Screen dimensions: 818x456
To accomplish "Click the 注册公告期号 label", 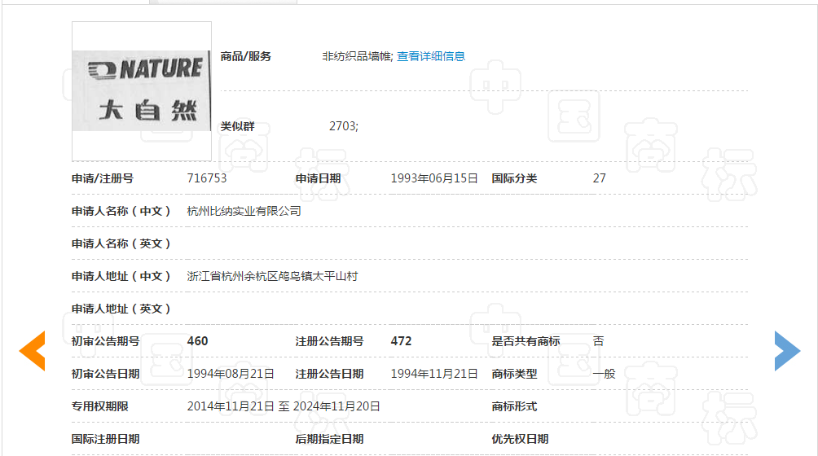I will click(x=330, y=341).
